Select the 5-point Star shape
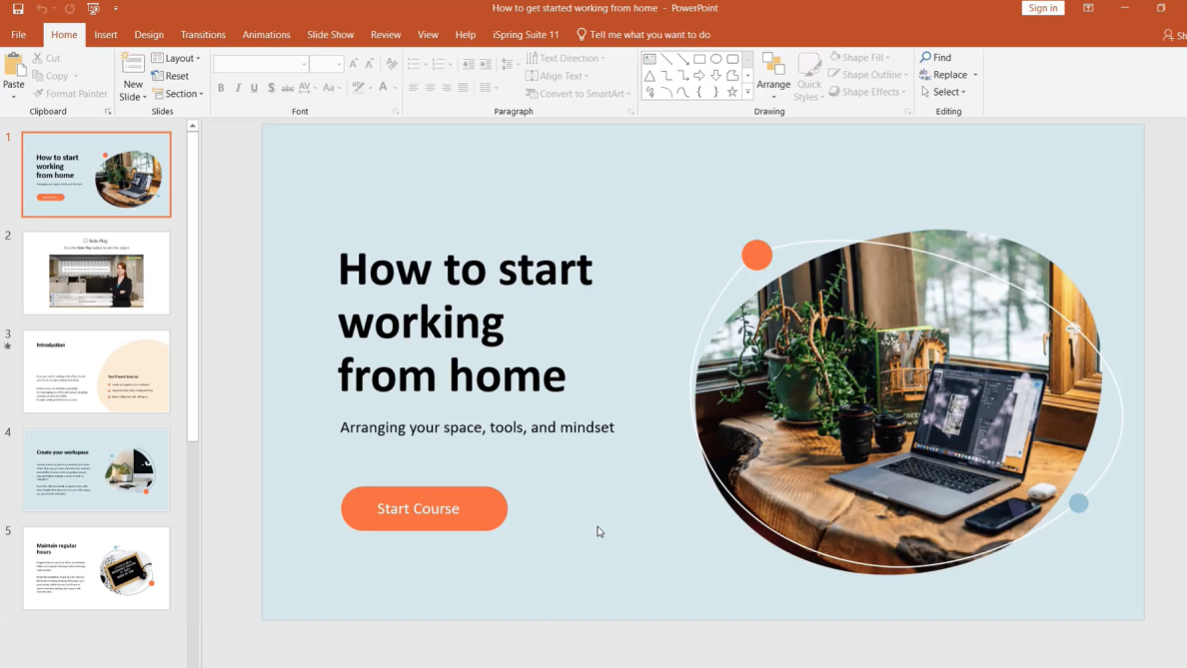The width and height of the screenshot is (1187, 668). 732,92
